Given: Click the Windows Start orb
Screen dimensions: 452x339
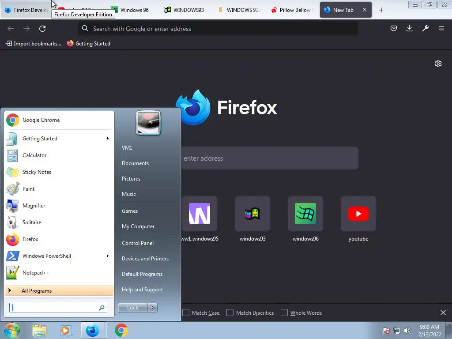Looking at the screenshot, I should coord(11,330).
